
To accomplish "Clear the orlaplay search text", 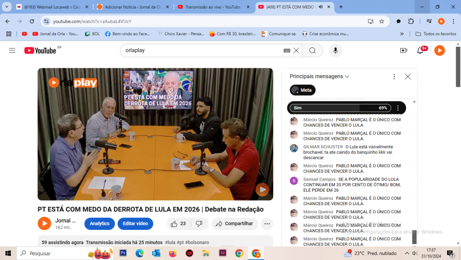I will (296, 50).
